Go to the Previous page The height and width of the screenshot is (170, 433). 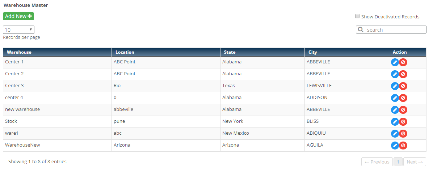(x=377, y=162)
